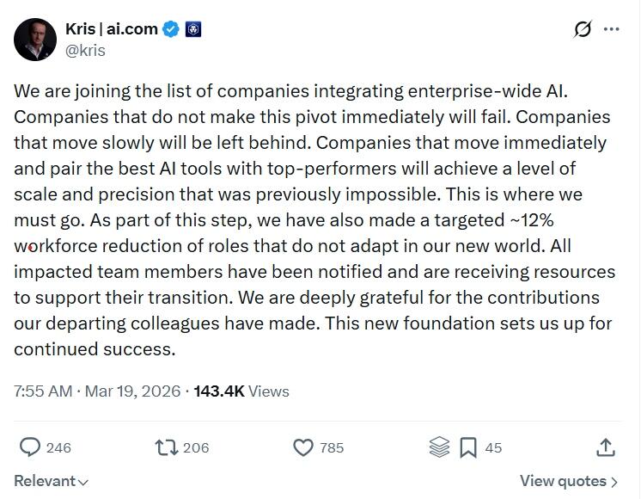Like the post with the heart icon

(x=303, y=447)
